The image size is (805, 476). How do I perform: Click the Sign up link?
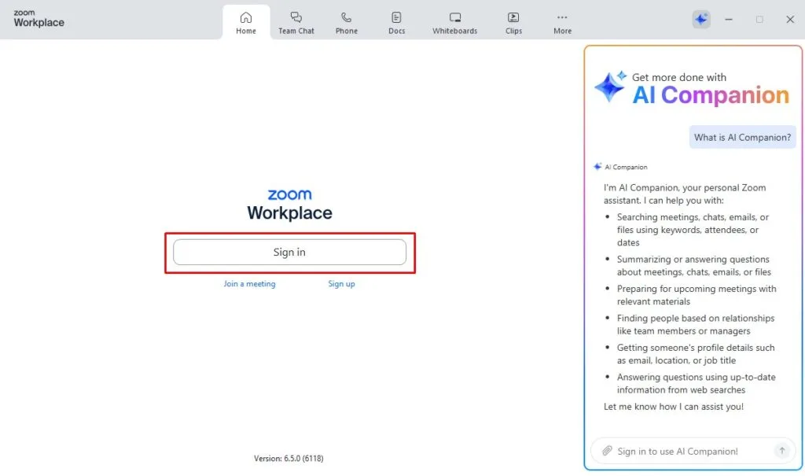[x=341, y=283]
